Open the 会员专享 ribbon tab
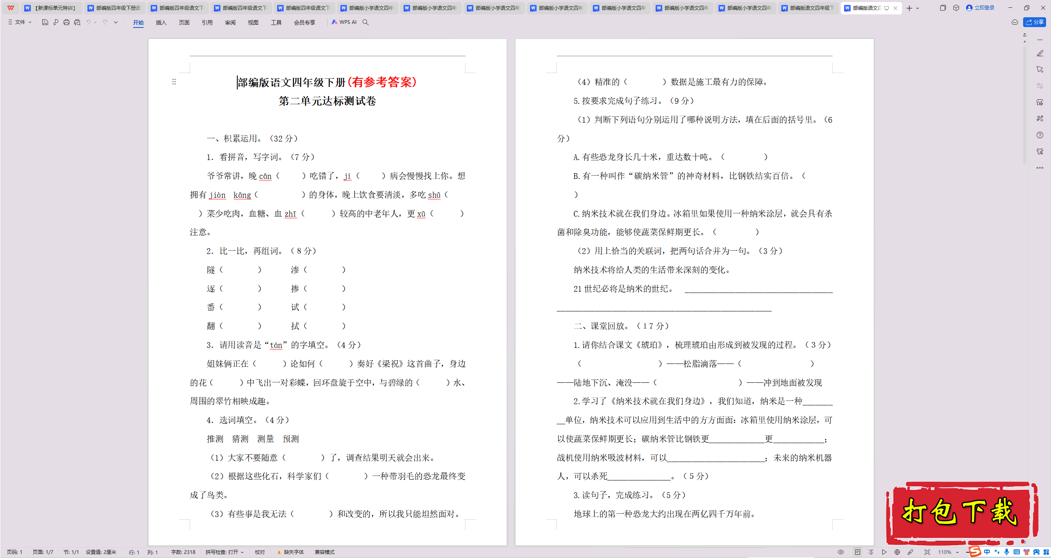The width and height of the screenshot is (1051, 558). point(305,23)
